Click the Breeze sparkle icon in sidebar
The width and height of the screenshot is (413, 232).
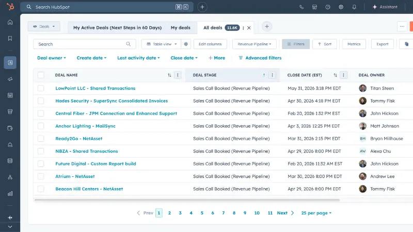[10, 218]
